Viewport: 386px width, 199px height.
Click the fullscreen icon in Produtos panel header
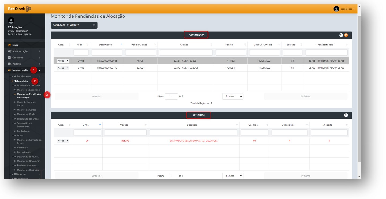pos(346,115)
